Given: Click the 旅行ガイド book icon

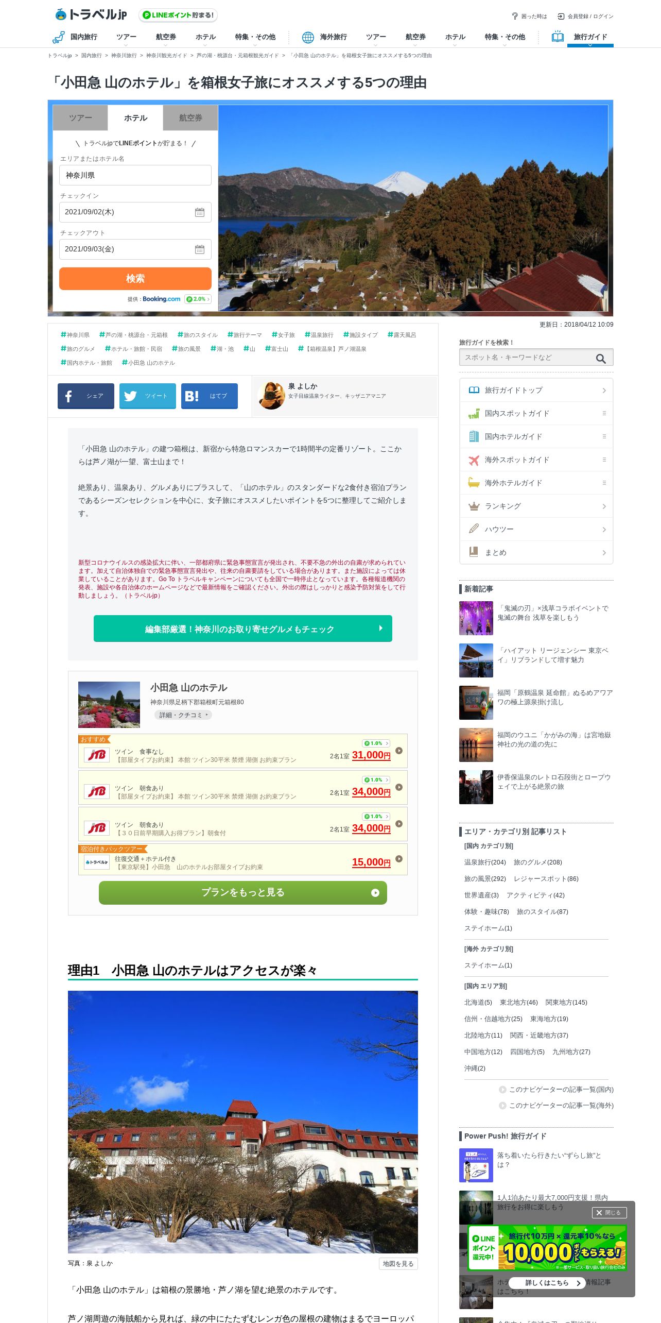Looking at the screenshot, I should [x=558, y=37].
